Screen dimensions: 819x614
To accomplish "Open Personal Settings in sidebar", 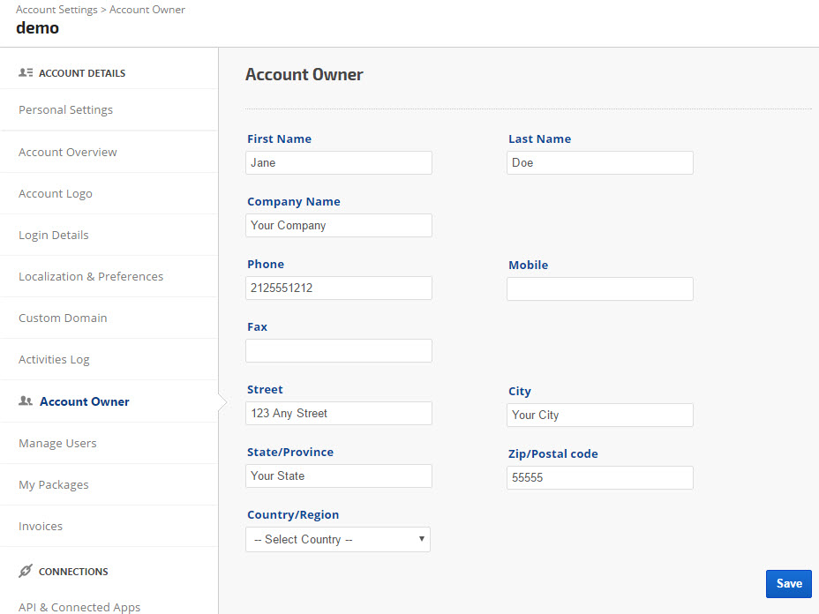I will tap(65, 110).
